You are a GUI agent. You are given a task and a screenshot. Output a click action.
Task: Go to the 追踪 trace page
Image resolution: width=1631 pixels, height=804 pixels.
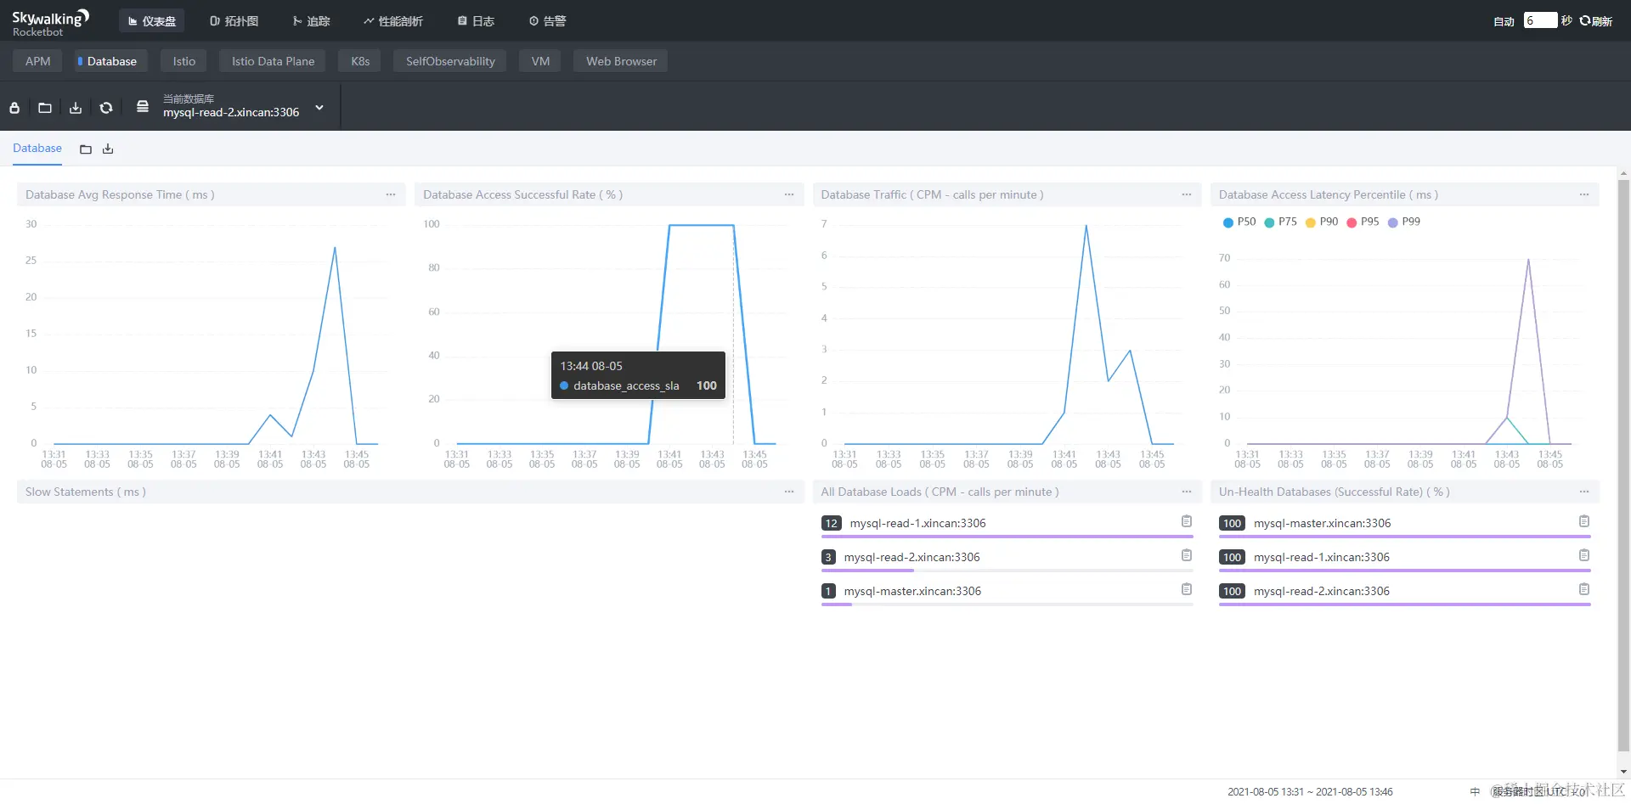312,21
